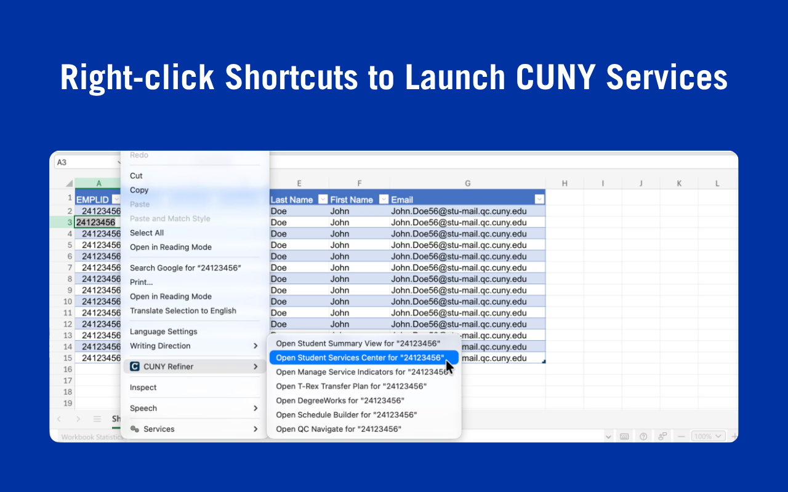788x492 pixels.
Task: Click the CUNY Refiner extension icon
Action: click(135, 367)
